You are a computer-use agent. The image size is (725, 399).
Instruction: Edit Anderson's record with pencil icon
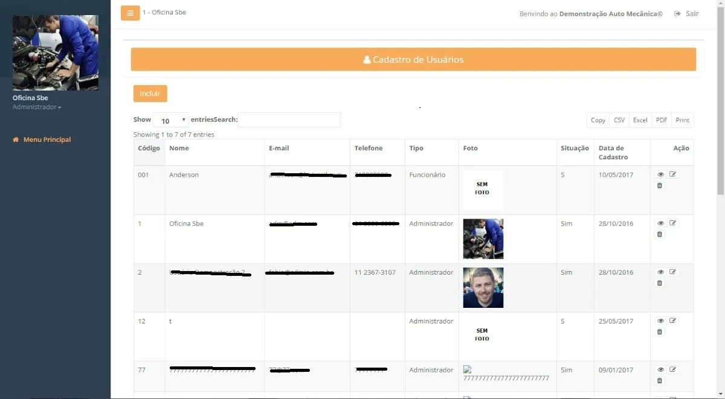coord(673,174)
